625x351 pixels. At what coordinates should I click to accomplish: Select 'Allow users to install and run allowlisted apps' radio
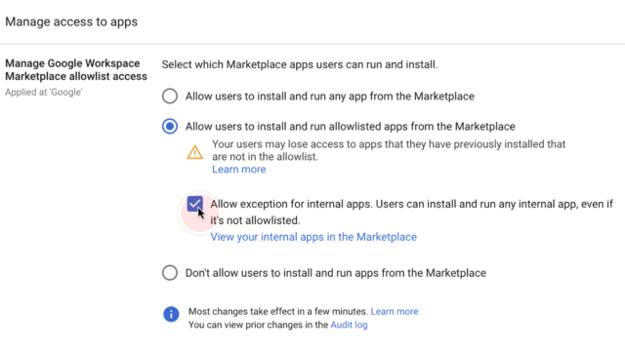pos(170,127)
